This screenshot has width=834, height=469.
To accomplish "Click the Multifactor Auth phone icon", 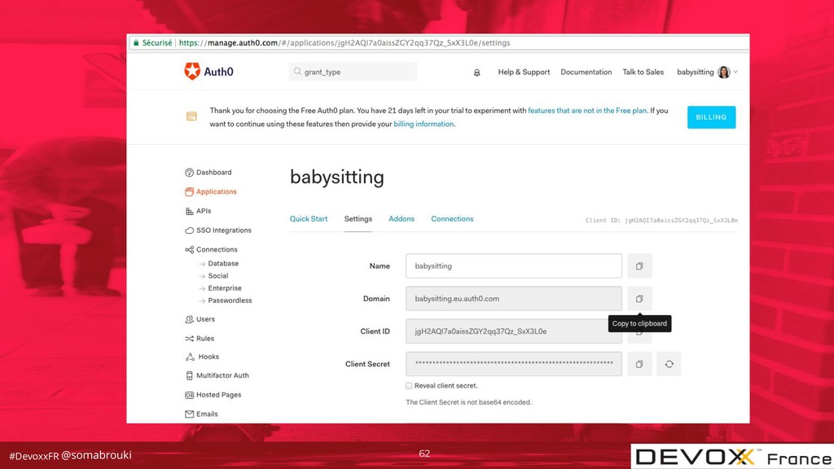I will (x=189, y=375).
